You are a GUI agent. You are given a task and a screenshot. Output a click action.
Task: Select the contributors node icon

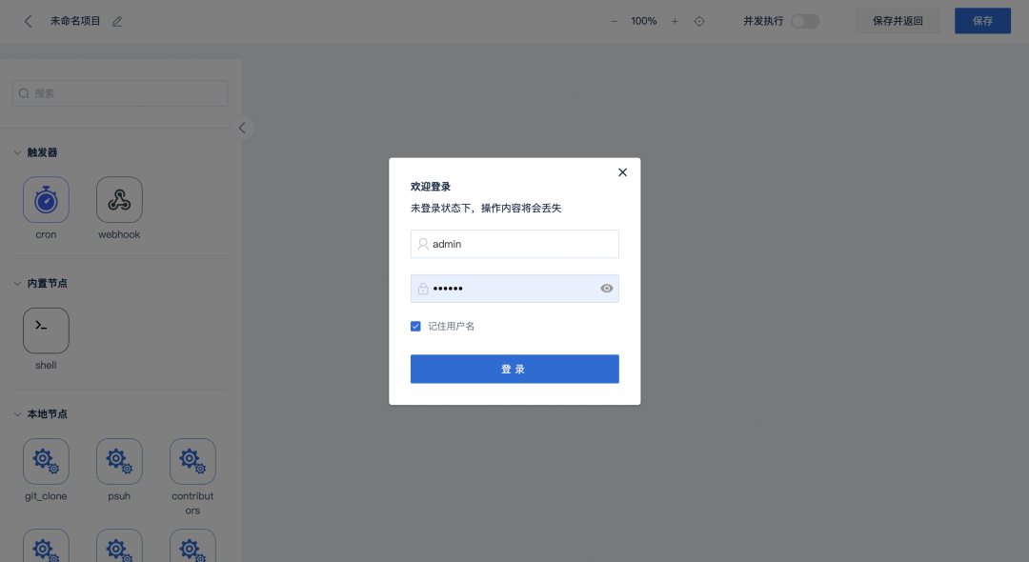coord(192,461)
